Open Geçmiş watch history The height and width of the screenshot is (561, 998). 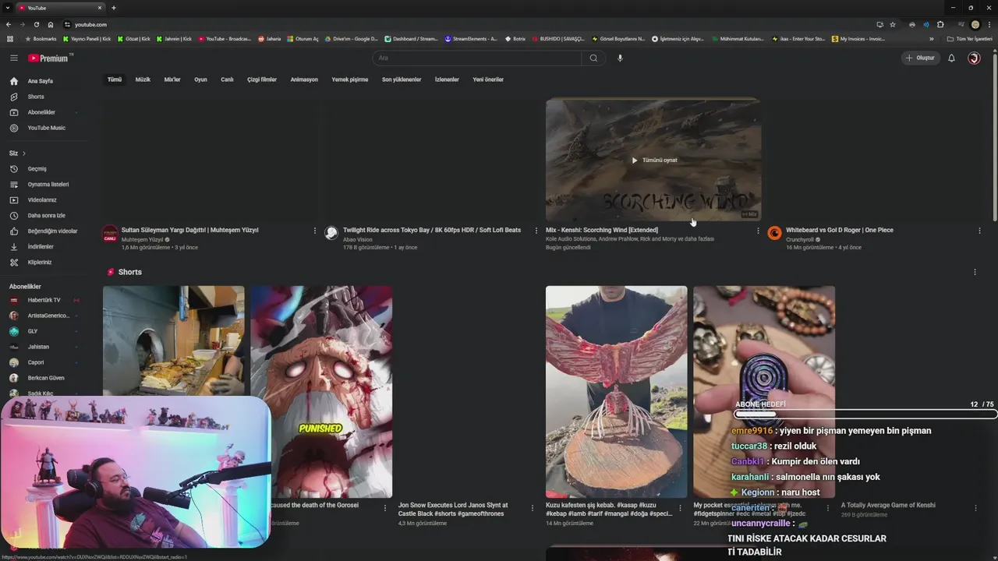tap(47, 168)
